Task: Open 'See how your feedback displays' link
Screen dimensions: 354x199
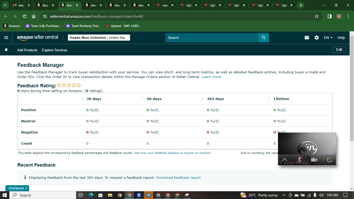Action: [x=173, y=153]
